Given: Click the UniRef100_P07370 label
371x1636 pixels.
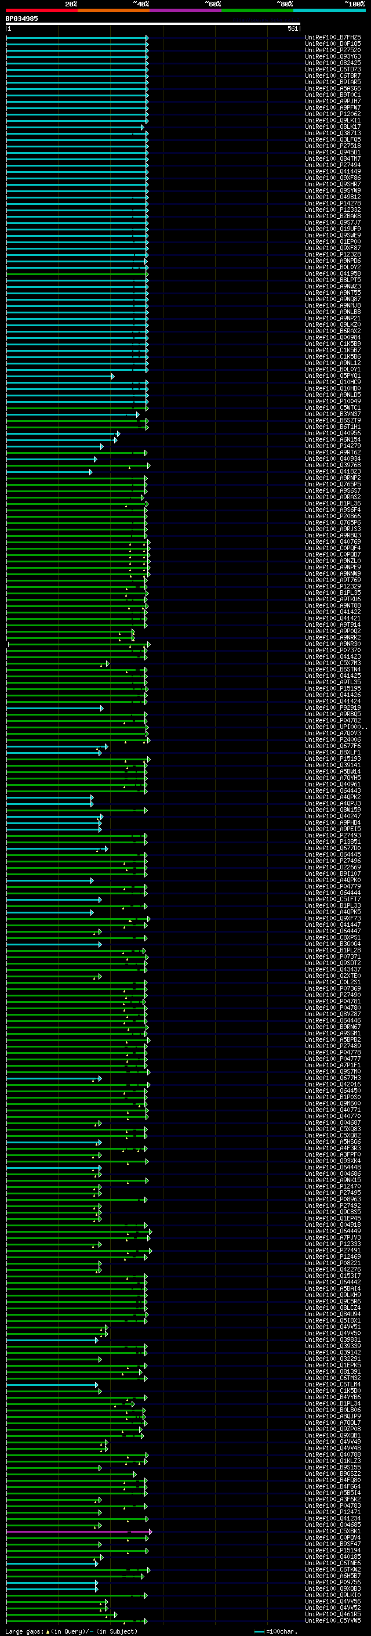Looking at the screenshot, I should (x=333, y=651).
